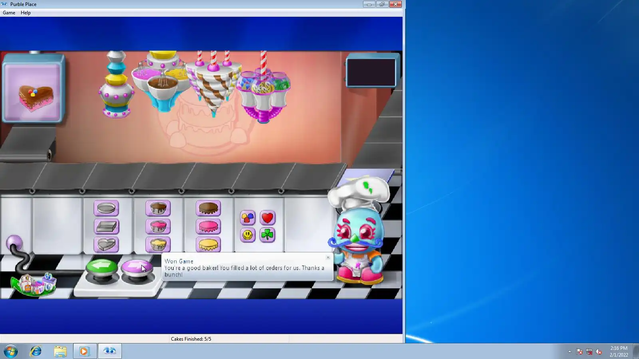639x359 pixels.
Task: Show hidden system tray icons
Action: [570, 351]
